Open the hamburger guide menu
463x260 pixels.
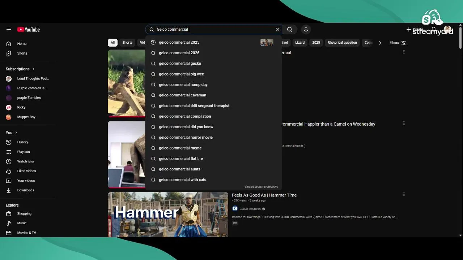coord(9,30)
